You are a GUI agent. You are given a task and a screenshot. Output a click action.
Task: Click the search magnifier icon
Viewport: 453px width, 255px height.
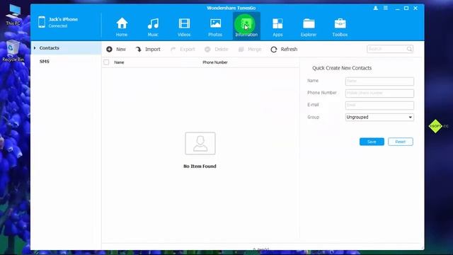pos(409,49)
